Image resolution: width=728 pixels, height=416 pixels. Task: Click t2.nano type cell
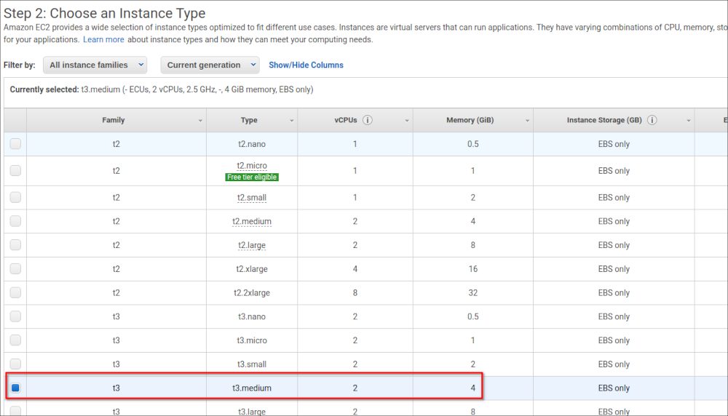[252, 144]
